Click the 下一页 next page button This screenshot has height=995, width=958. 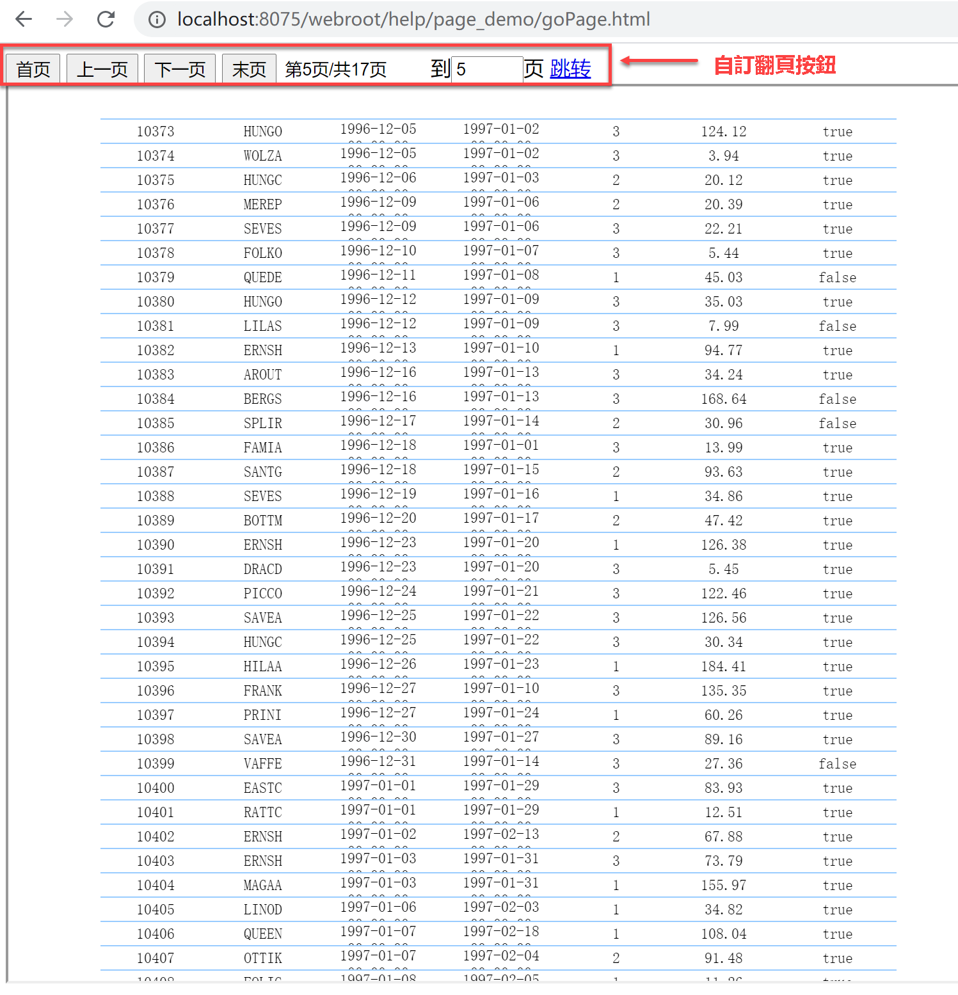pyautogui.click(x=180, y=68)
